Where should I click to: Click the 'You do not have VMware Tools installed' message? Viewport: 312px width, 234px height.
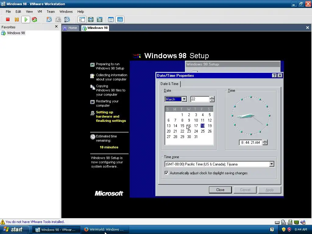(35, 222)
